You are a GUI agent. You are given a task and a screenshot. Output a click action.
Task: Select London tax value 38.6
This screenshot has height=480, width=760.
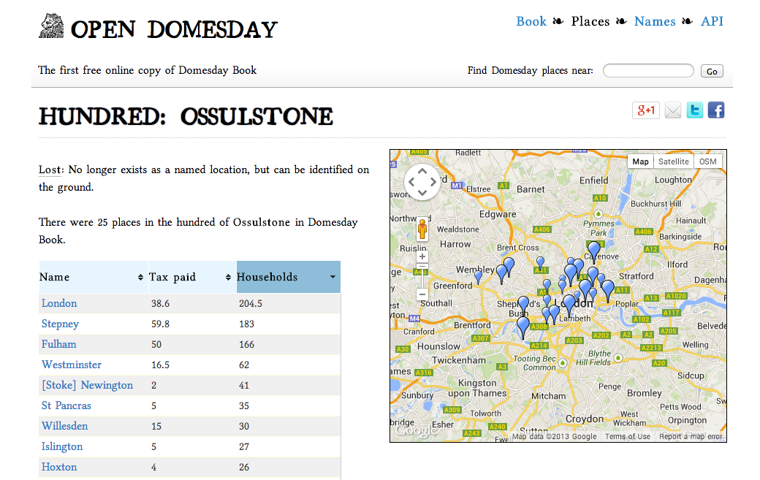coord(161,304)
